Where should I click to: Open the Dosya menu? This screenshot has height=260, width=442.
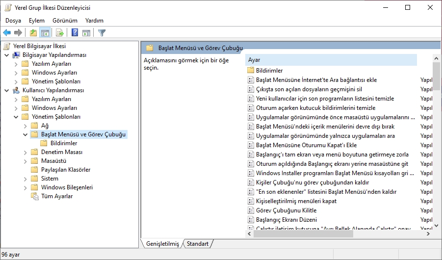click(13, 21)
